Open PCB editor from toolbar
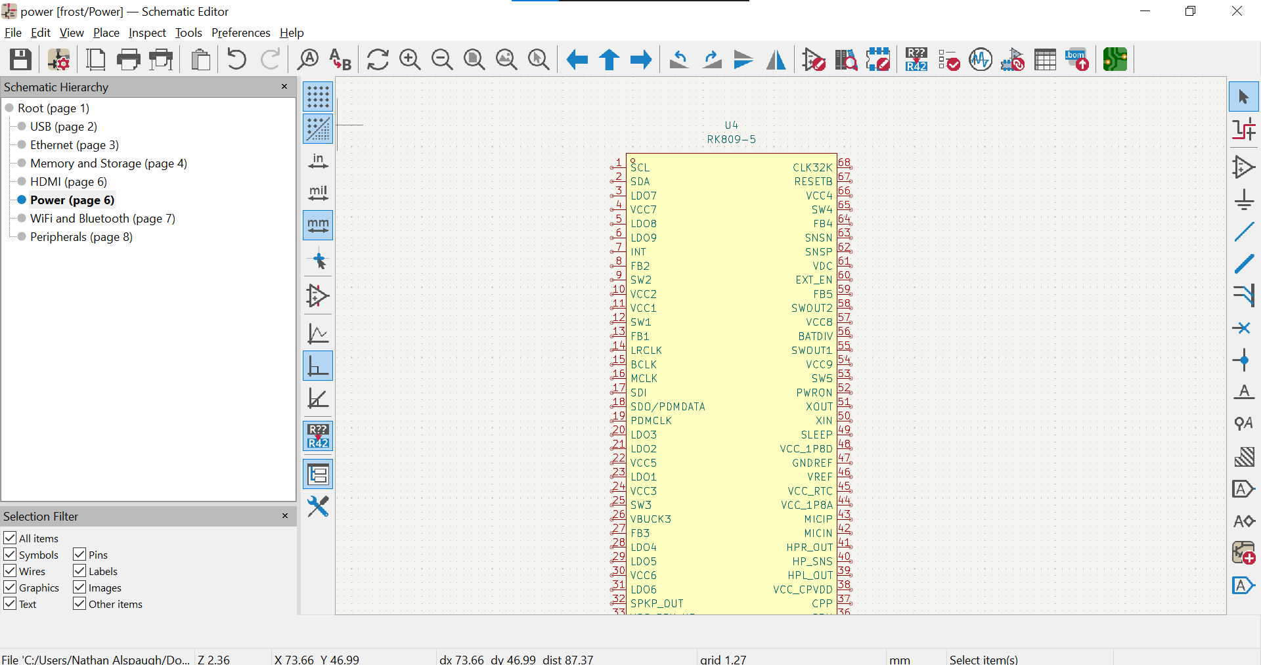Viewport: 1261px width, 665px height. (x=1115, y=60)
